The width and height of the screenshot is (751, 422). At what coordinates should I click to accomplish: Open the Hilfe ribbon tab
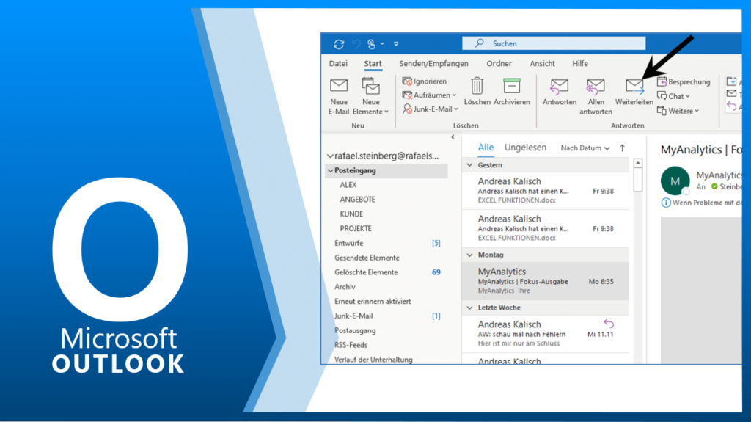(x=579, y=63)
